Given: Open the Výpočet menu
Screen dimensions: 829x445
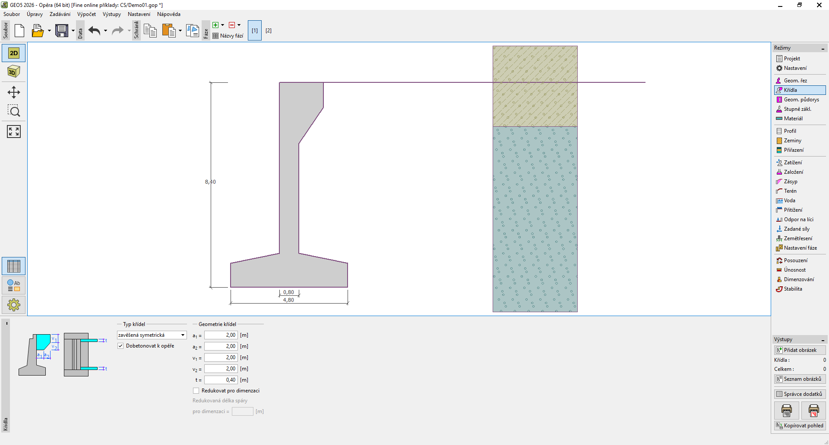Looking at the screenshot, I should tap(86, 14).
